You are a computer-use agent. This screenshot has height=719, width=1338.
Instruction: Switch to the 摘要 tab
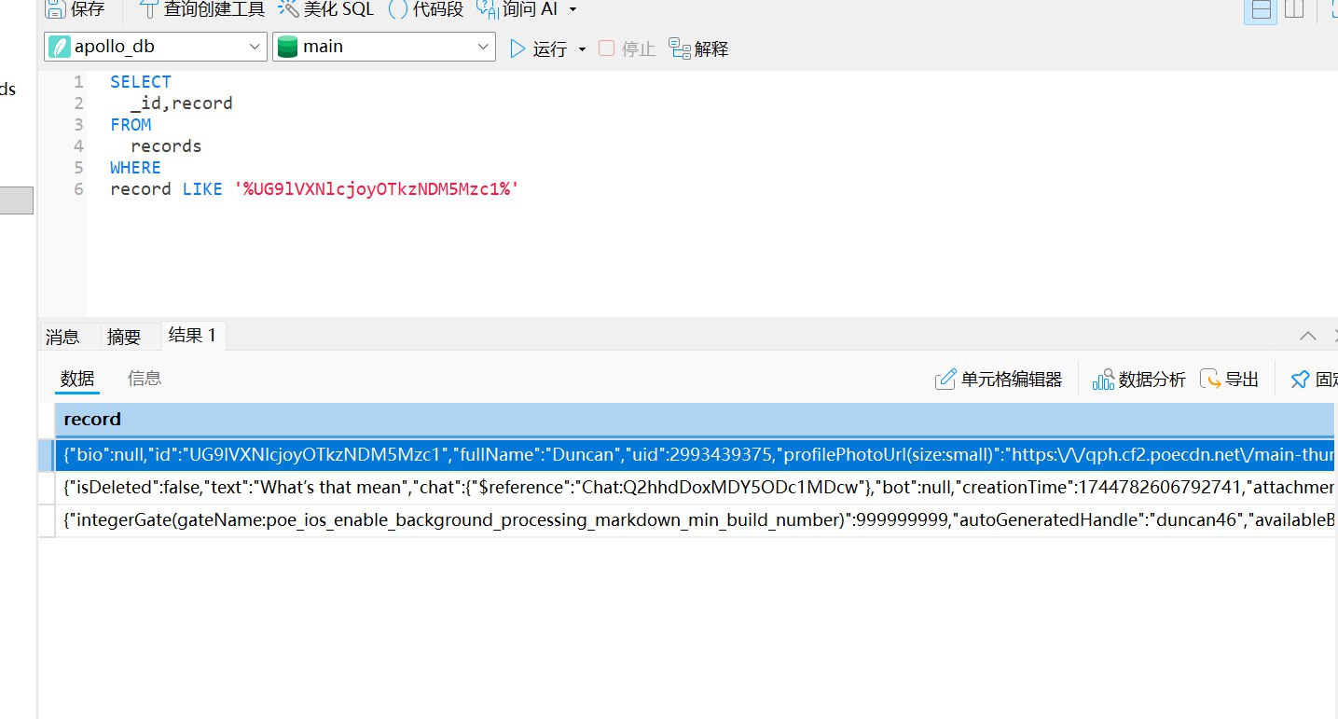tap(124, 337)
